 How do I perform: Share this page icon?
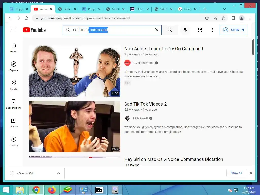click(x=215, y=18)
